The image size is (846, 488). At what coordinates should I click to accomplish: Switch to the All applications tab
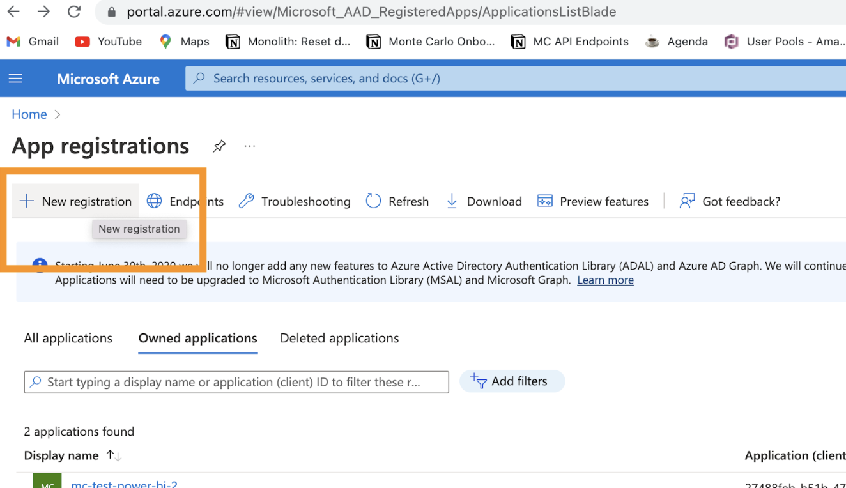68,339
